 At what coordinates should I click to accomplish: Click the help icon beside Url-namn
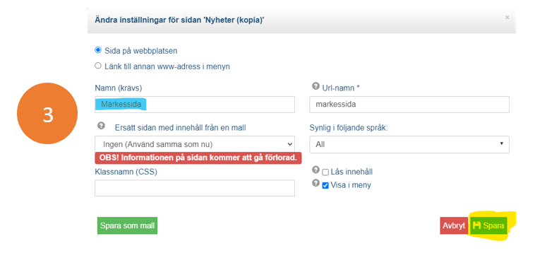(x=315, y=85)
